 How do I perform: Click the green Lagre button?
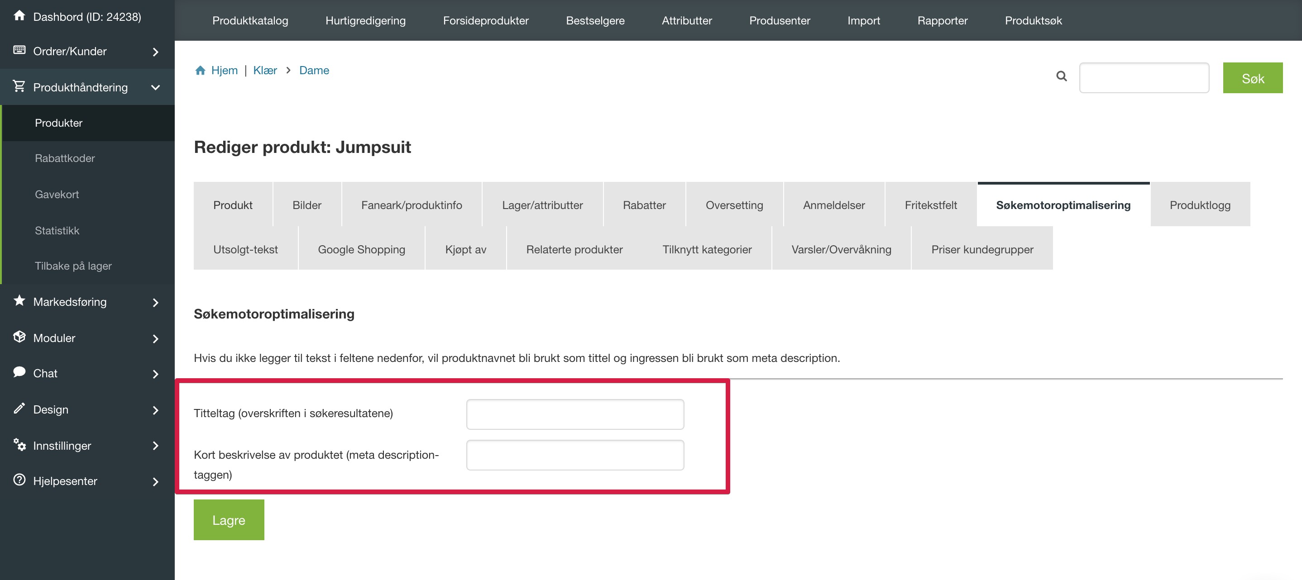(229, 520)
